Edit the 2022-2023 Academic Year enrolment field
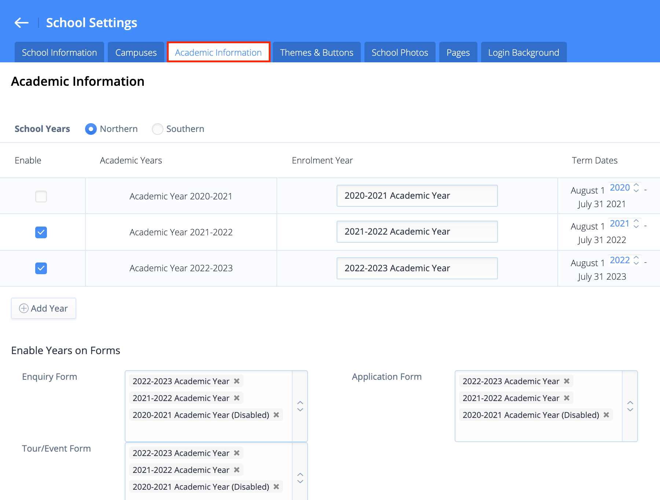The height and width of the screenshot is (500, 660). tap(417, 268)
